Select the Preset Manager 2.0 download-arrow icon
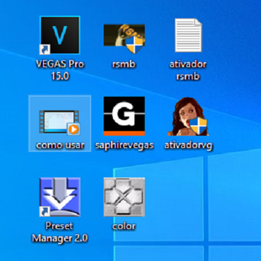Image resolution: width=261 pixels, height=261 pixels. (x=60, y=197)
